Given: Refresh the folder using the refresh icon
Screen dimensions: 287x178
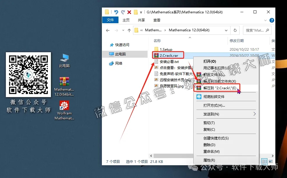Looking at the screenshot, I should [235, 30].
